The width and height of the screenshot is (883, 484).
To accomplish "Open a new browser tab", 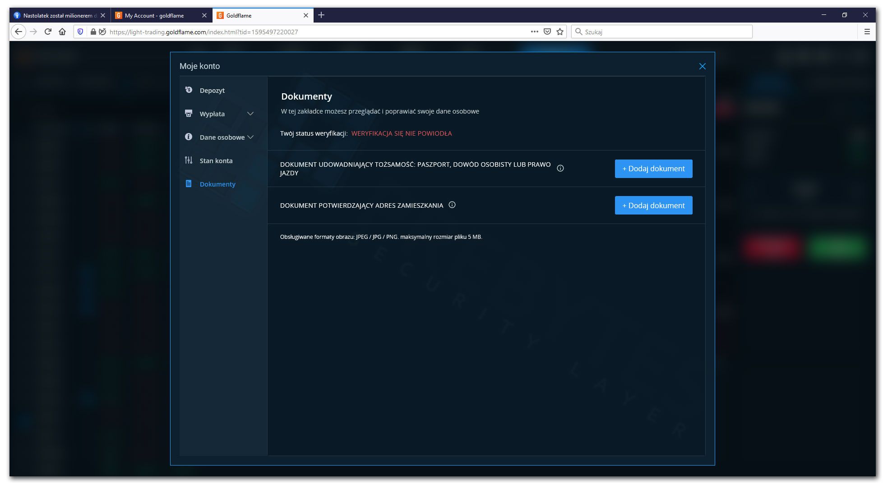I will click(321, 15).
